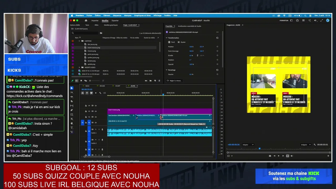This screenshot has width=336, height=189.
Task: Select the Track Select Forward tool
Action: pos(72,92)
